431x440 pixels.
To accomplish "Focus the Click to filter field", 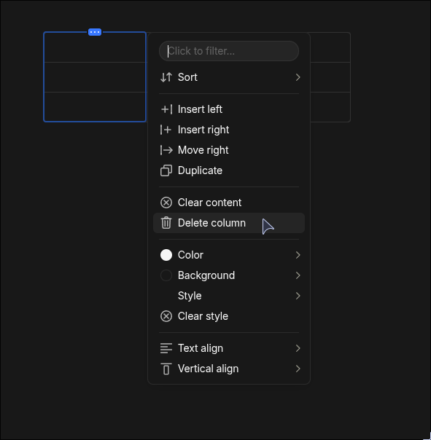I will point(229,51).
